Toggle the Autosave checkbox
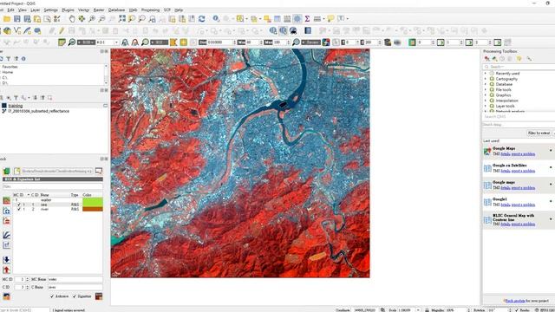 coord(52,296)
